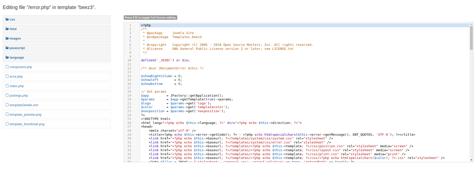The image size is (476, 179).
Task: Click the error.css link line
Action: (x=240, y=142)
